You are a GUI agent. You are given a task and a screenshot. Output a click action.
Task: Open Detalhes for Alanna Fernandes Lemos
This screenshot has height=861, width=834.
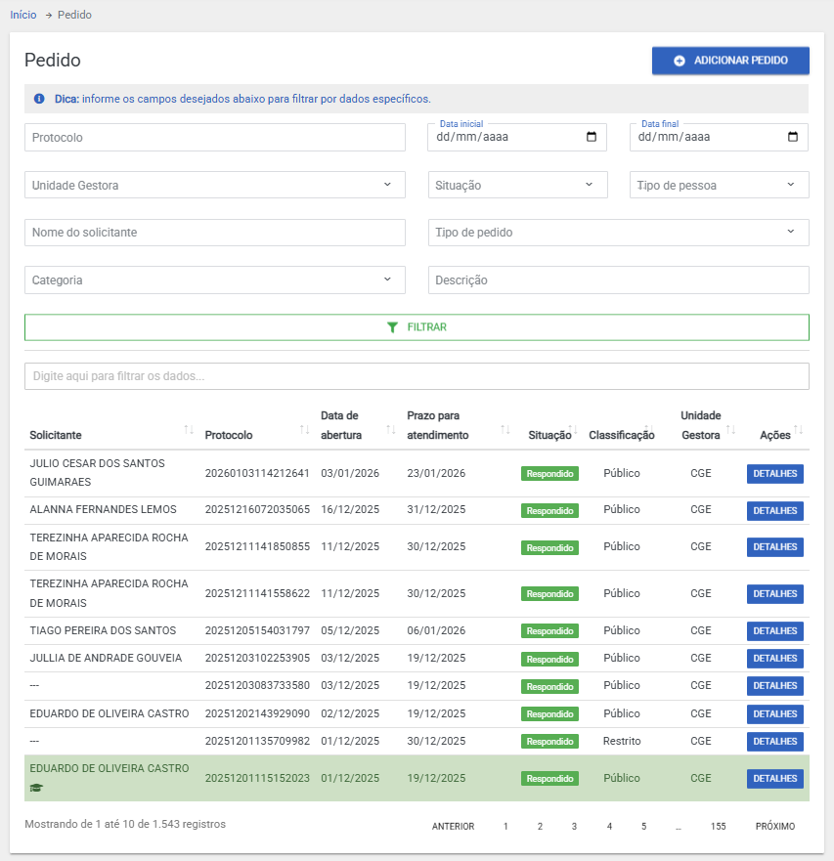click(x=774, y=510)
